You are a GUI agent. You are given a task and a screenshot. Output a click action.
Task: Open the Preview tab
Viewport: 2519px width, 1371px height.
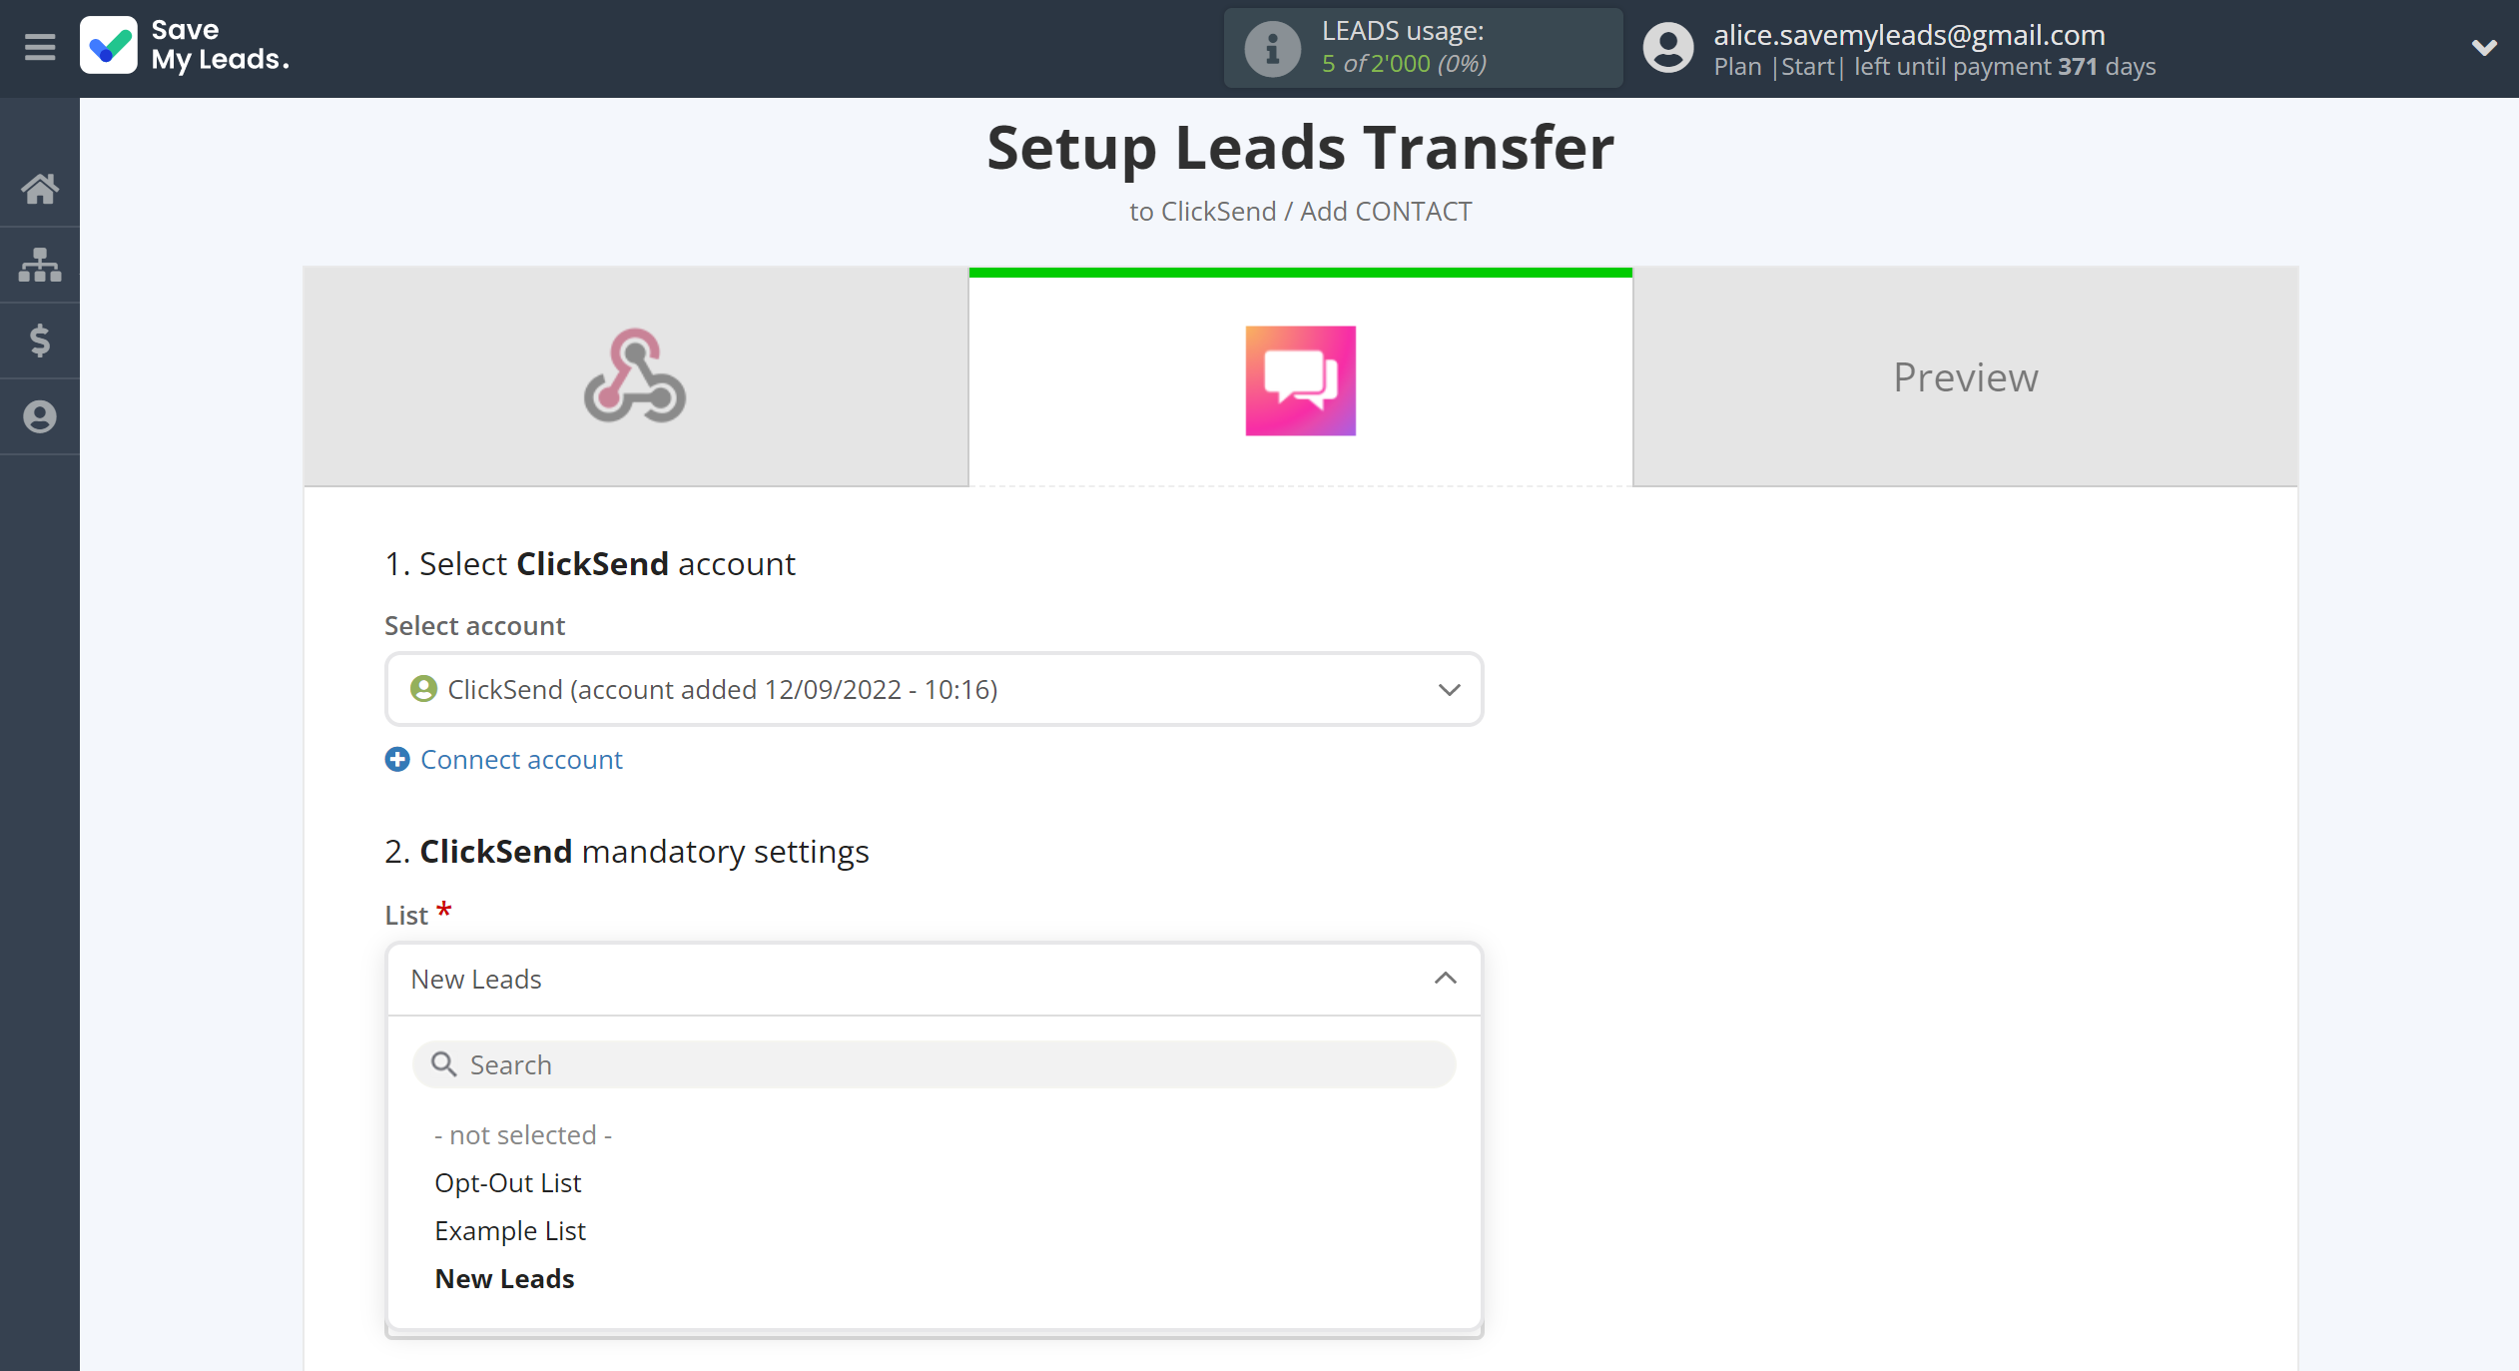(1965, 376)
